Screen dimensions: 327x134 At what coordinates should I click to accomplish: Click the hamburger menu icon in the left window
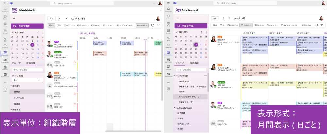tap(14, 19)
